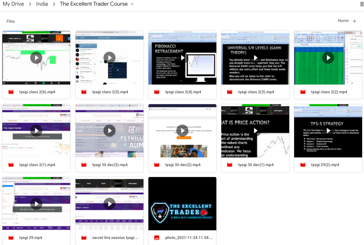Go to My Drive in breadcrumb
Viewport: 364px width, 245px height.
[x=13, y=4]
